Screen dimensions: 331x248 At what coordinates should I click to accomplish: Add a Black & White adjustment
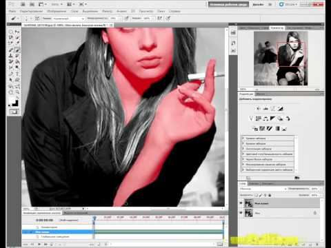pyautogui.click(x=273, y=118)
